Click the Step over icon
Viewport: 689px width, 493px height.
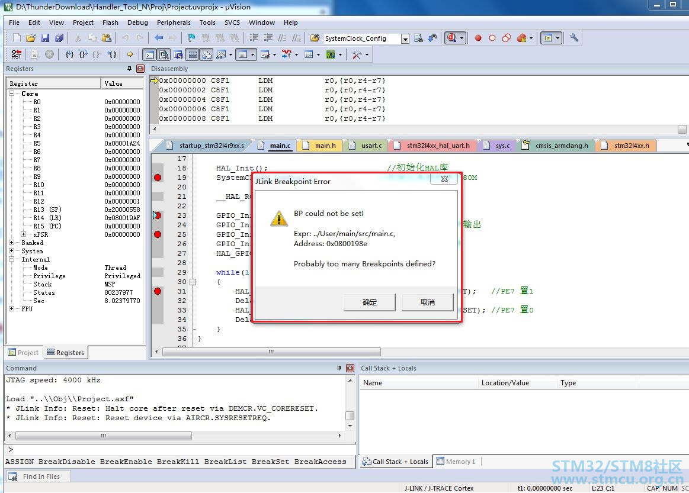tap(83, 54)
